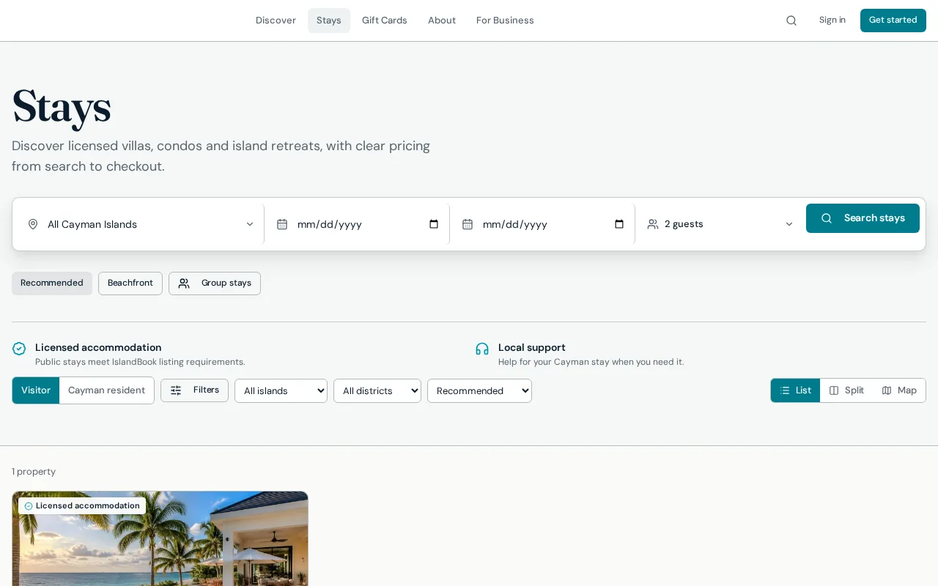938x586 pixels.
Task: Click the Search stays button
Action: click(863, 218)
